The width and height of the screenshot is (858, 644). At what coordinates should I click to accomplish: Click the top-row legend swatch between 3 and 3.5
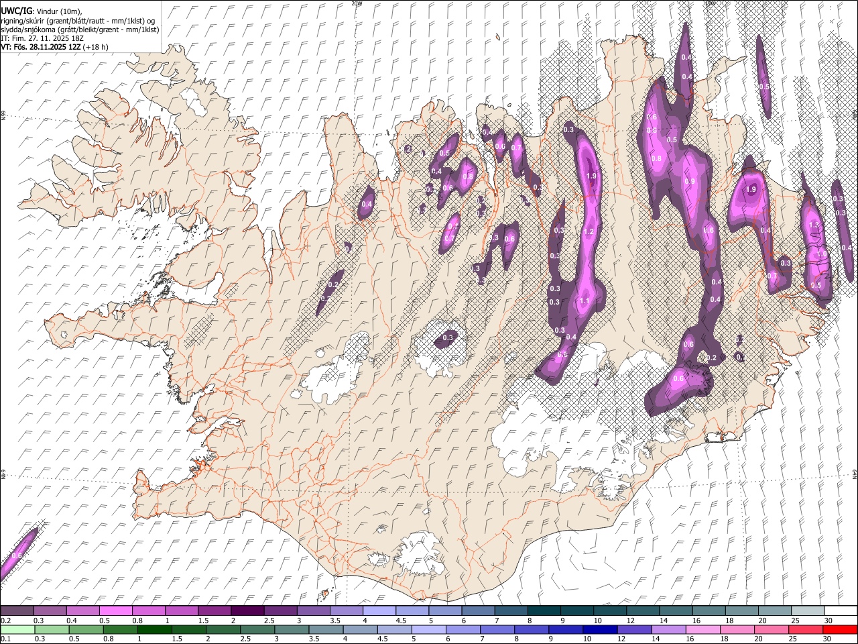coord(313,611)
